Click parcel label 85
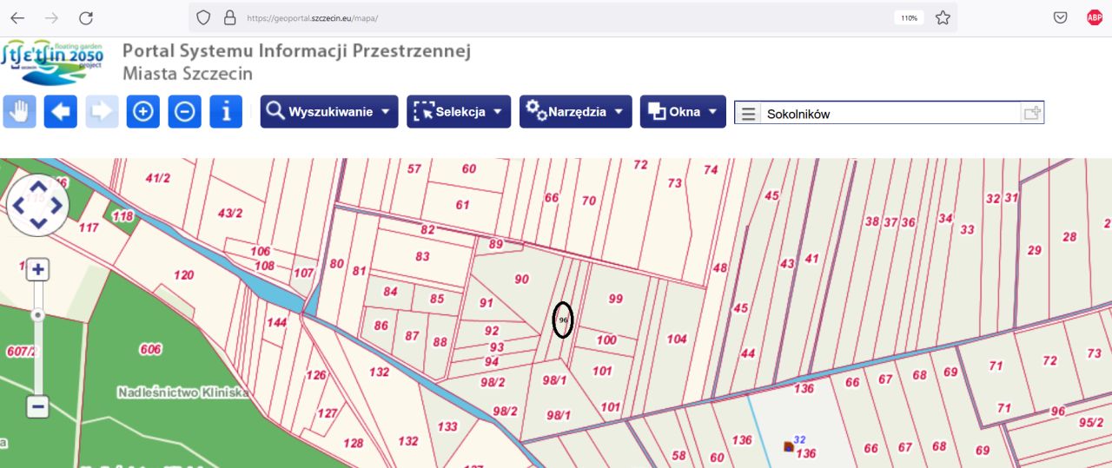1112x468 pixels. [436, 298]
